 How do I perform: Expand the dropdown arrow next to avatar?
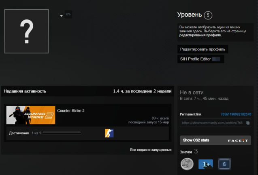click(62, 16)
